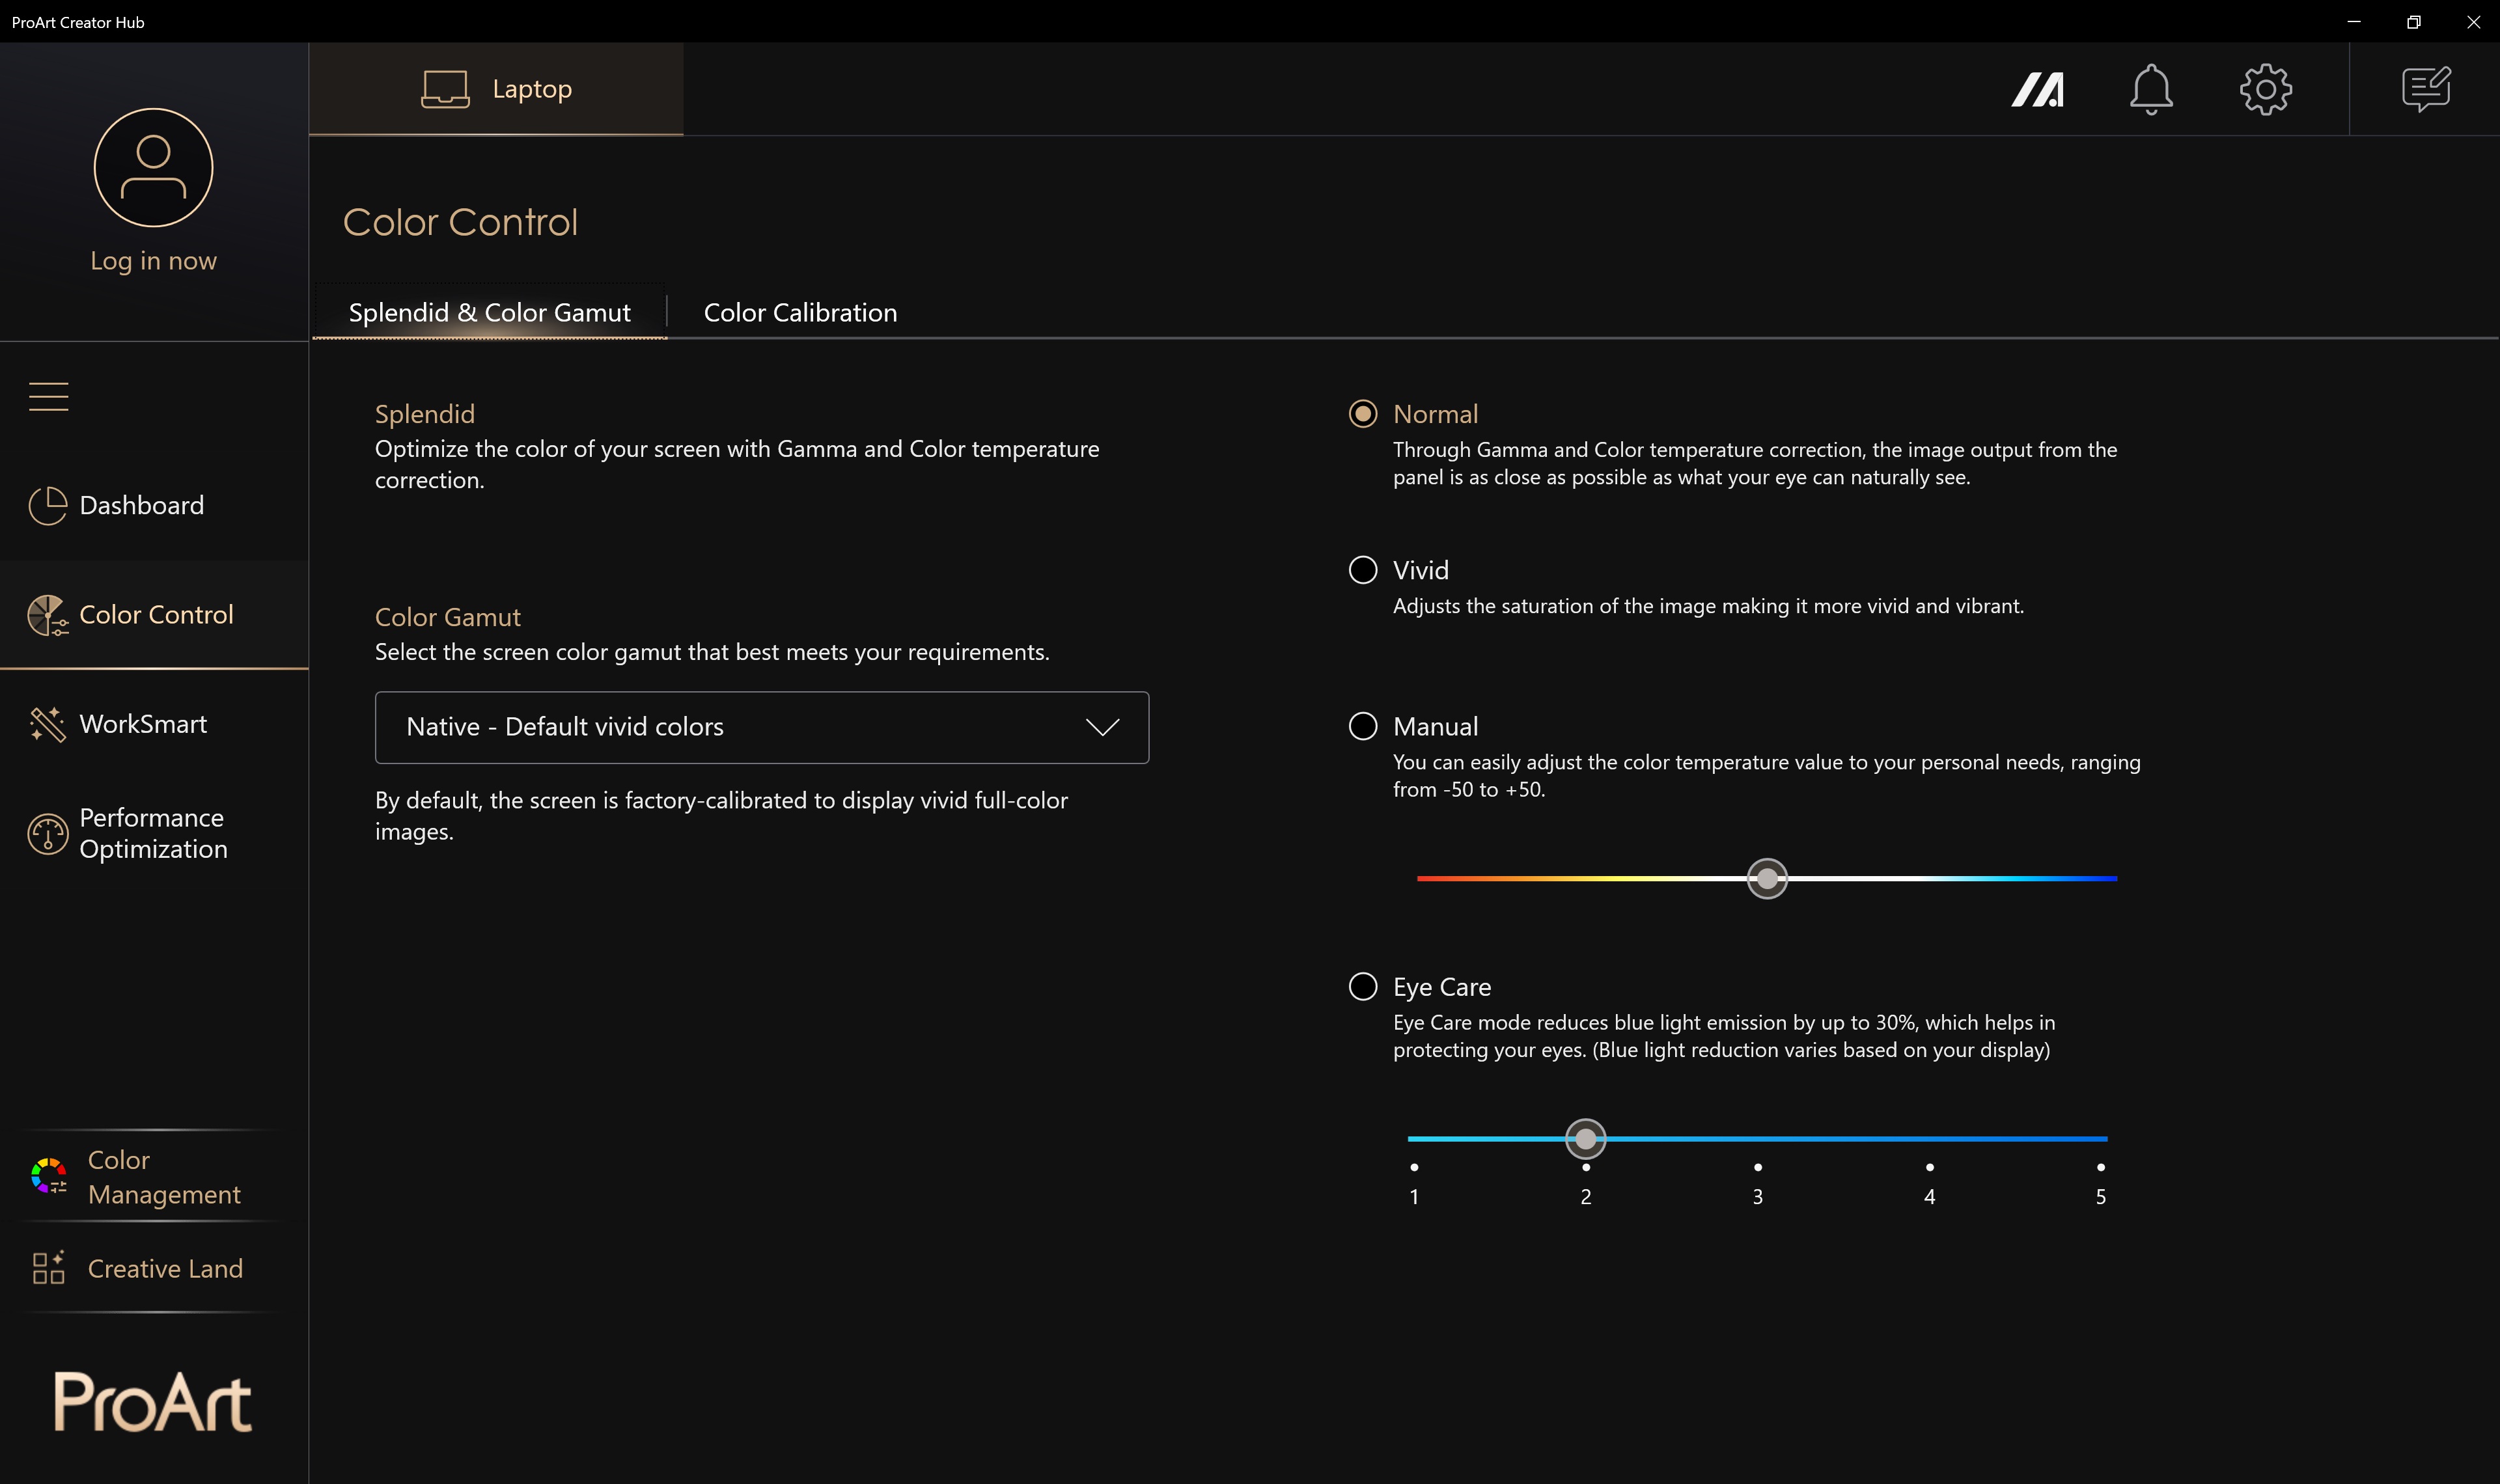Enable the Eye Care mode option

tap(1363, 987)
